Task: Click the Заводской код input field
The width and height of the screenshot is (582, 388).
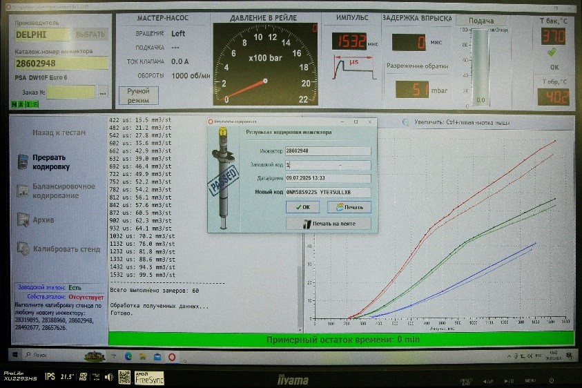Action: [x=327, y=165]
